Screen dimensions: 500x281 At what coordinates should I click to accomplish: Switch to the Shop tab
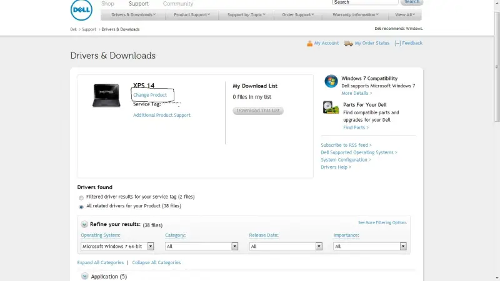[x=107, y=4]
